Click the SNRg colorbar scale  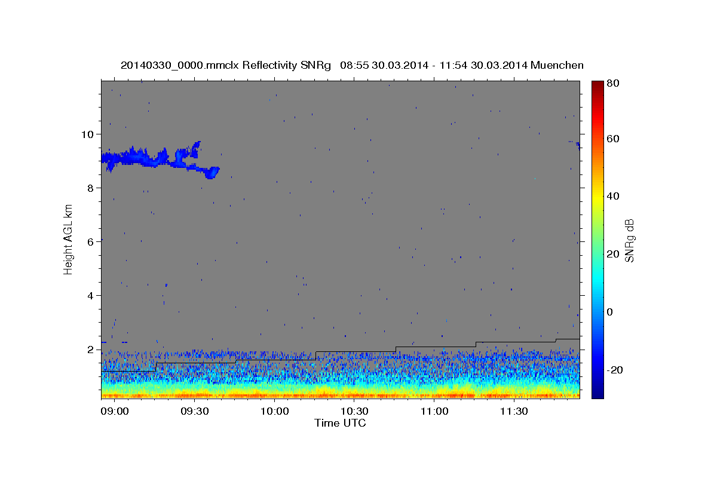(597, 239)
